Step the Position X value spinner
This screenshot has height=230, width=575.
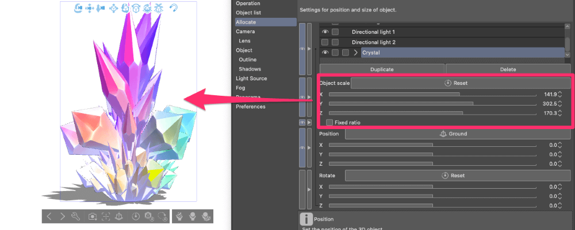click(x=559, y=145)
